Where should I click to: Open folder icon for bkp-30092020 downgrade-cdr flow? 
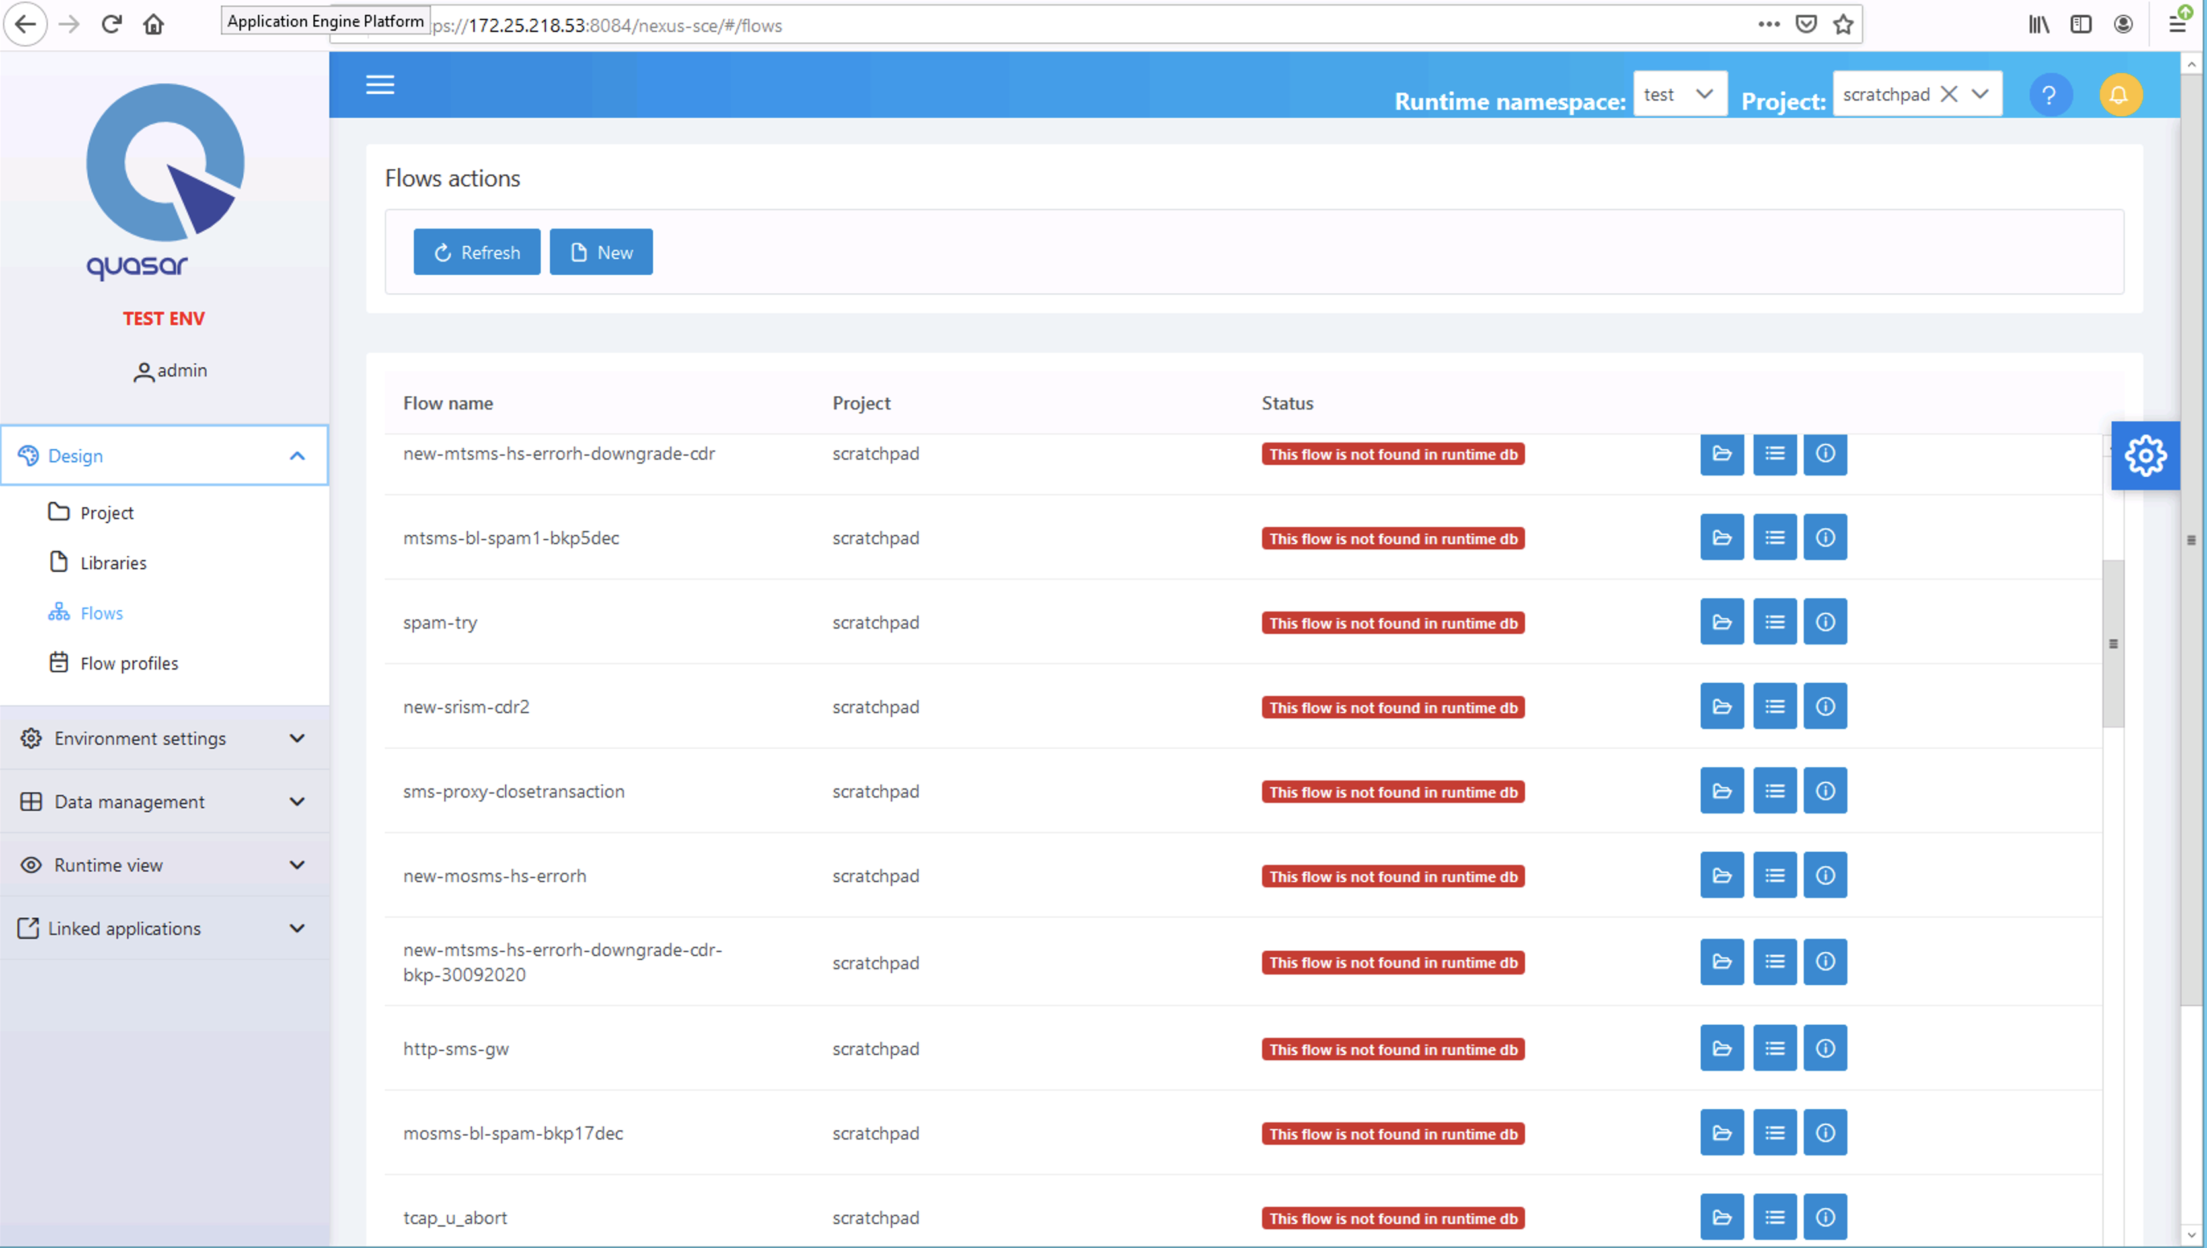[1721, 961]
